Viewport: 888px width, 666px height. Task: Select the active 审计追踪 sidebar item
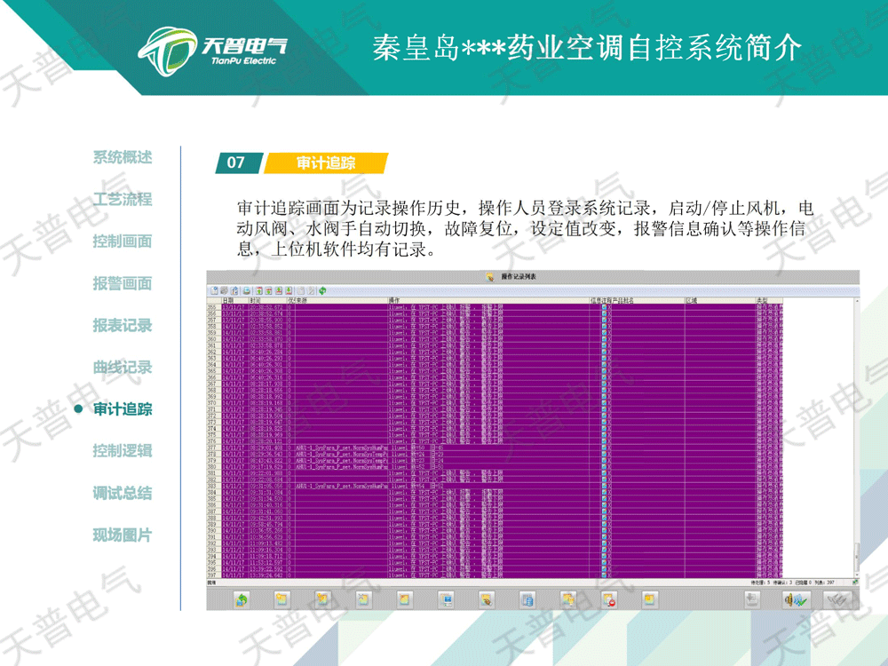click(123, 408)
